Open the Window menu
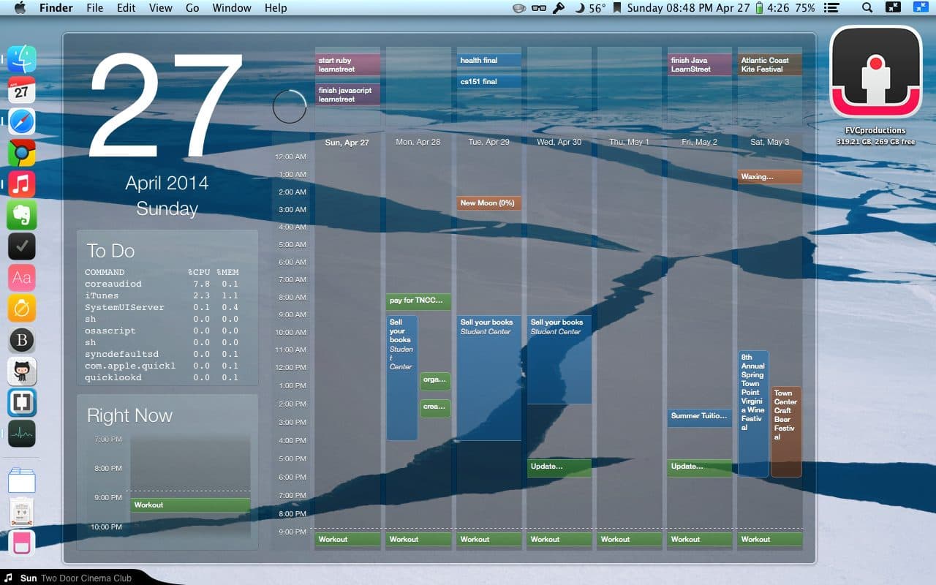Screen dimensions: 936x585 click(231, 8)
